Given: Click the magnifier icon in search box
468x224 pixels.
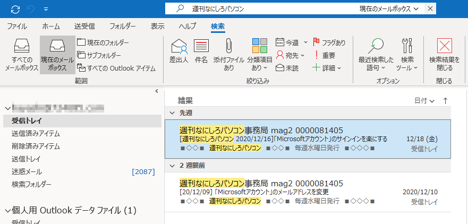Looking at the screenshot, I should tap(180, 8).
